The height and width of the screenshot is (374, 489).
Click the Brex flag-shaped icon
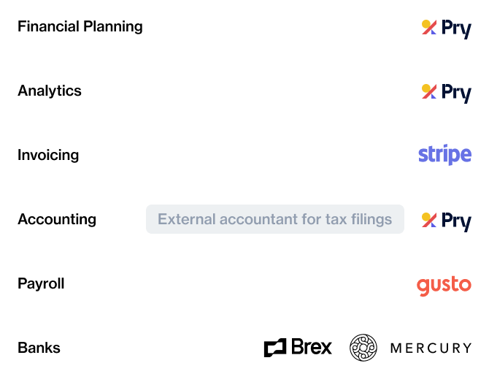coord(275,348)
